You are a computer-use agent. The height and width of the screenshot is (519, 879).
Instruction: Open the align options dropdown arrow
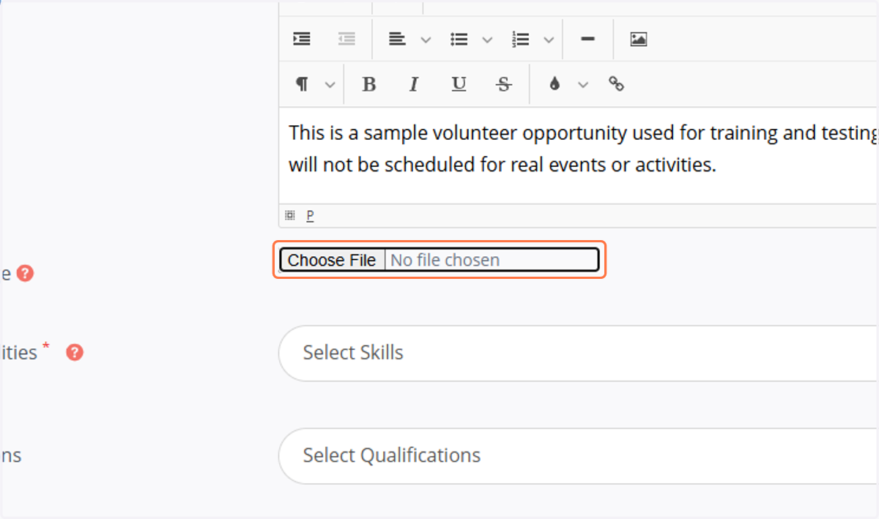pos(426,40)
